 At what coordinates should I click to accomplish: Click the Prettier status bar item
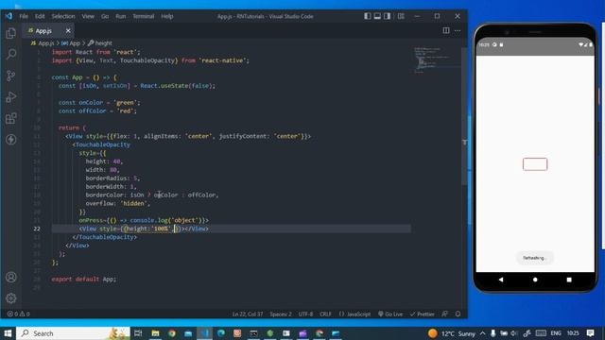422,314
